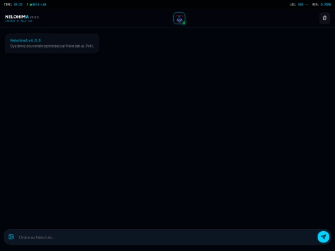The width and height of the screenshot is (335, 251).
Task: Click the LOC readout in the top bar
Action: point(298,4)
